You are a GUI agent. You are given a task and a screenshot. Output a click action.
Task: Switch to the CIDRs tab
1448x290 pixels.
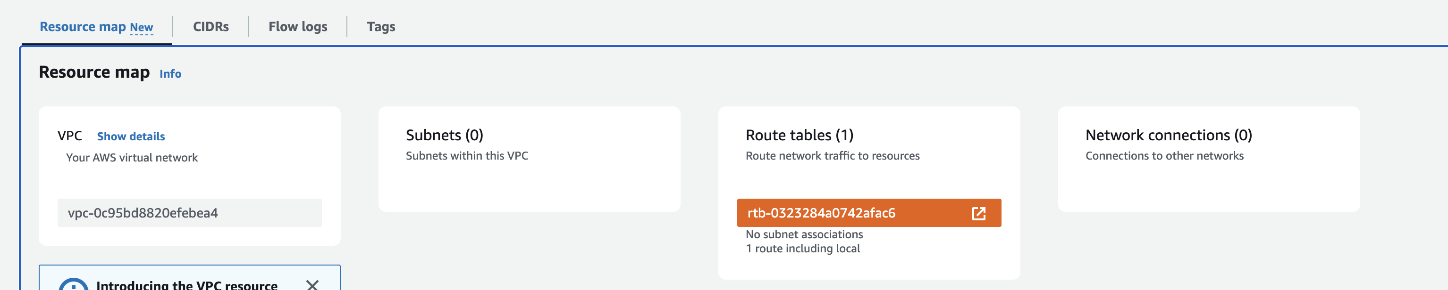(210, 26)
